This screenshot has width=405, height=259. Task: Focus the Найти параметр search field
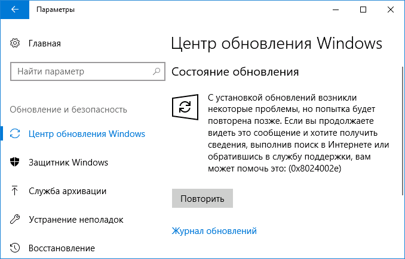pyautogui.click(x=81, y=71)
